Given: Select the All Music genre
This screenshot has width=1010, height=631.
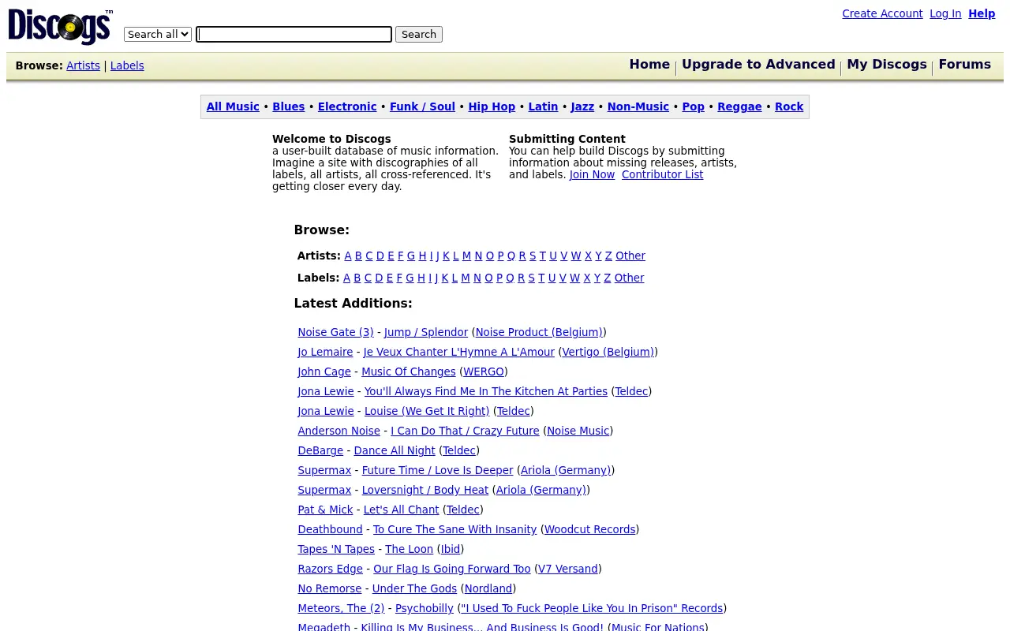Looking at the screenshot, I should pos(233,106).
